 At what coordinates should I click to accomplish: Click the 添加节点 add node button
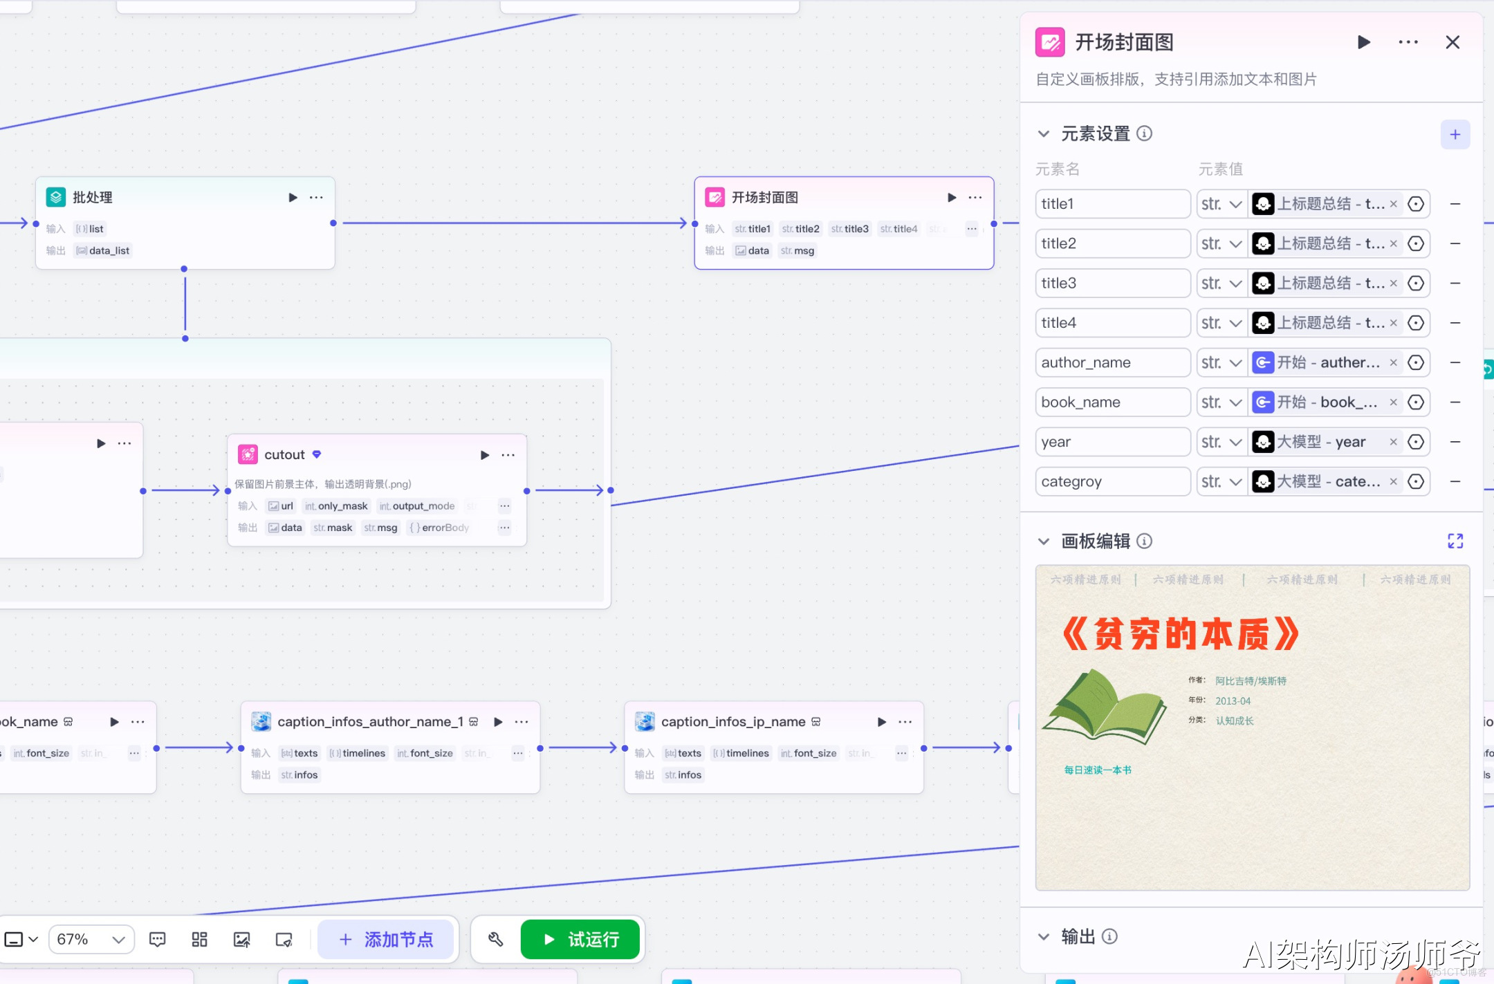(x=386, y=939)
